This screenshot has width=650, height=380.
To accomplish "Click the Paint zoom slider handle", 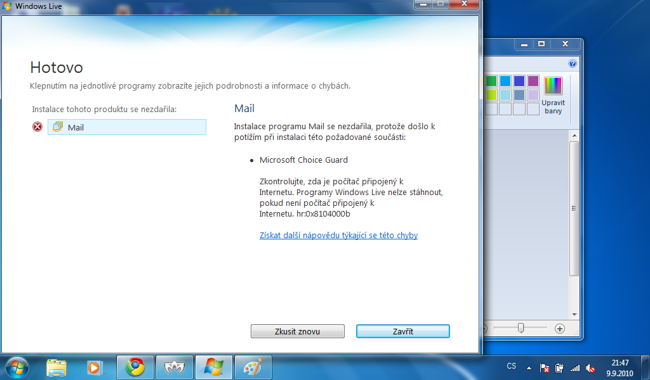I will click(521, 328).
